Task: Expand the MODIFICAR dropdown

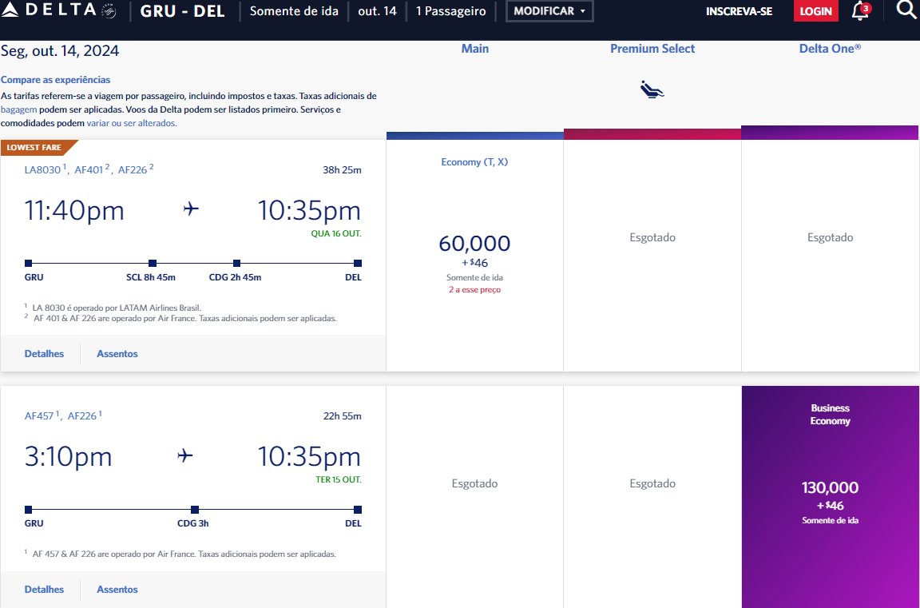Action: tap(549, 11)
